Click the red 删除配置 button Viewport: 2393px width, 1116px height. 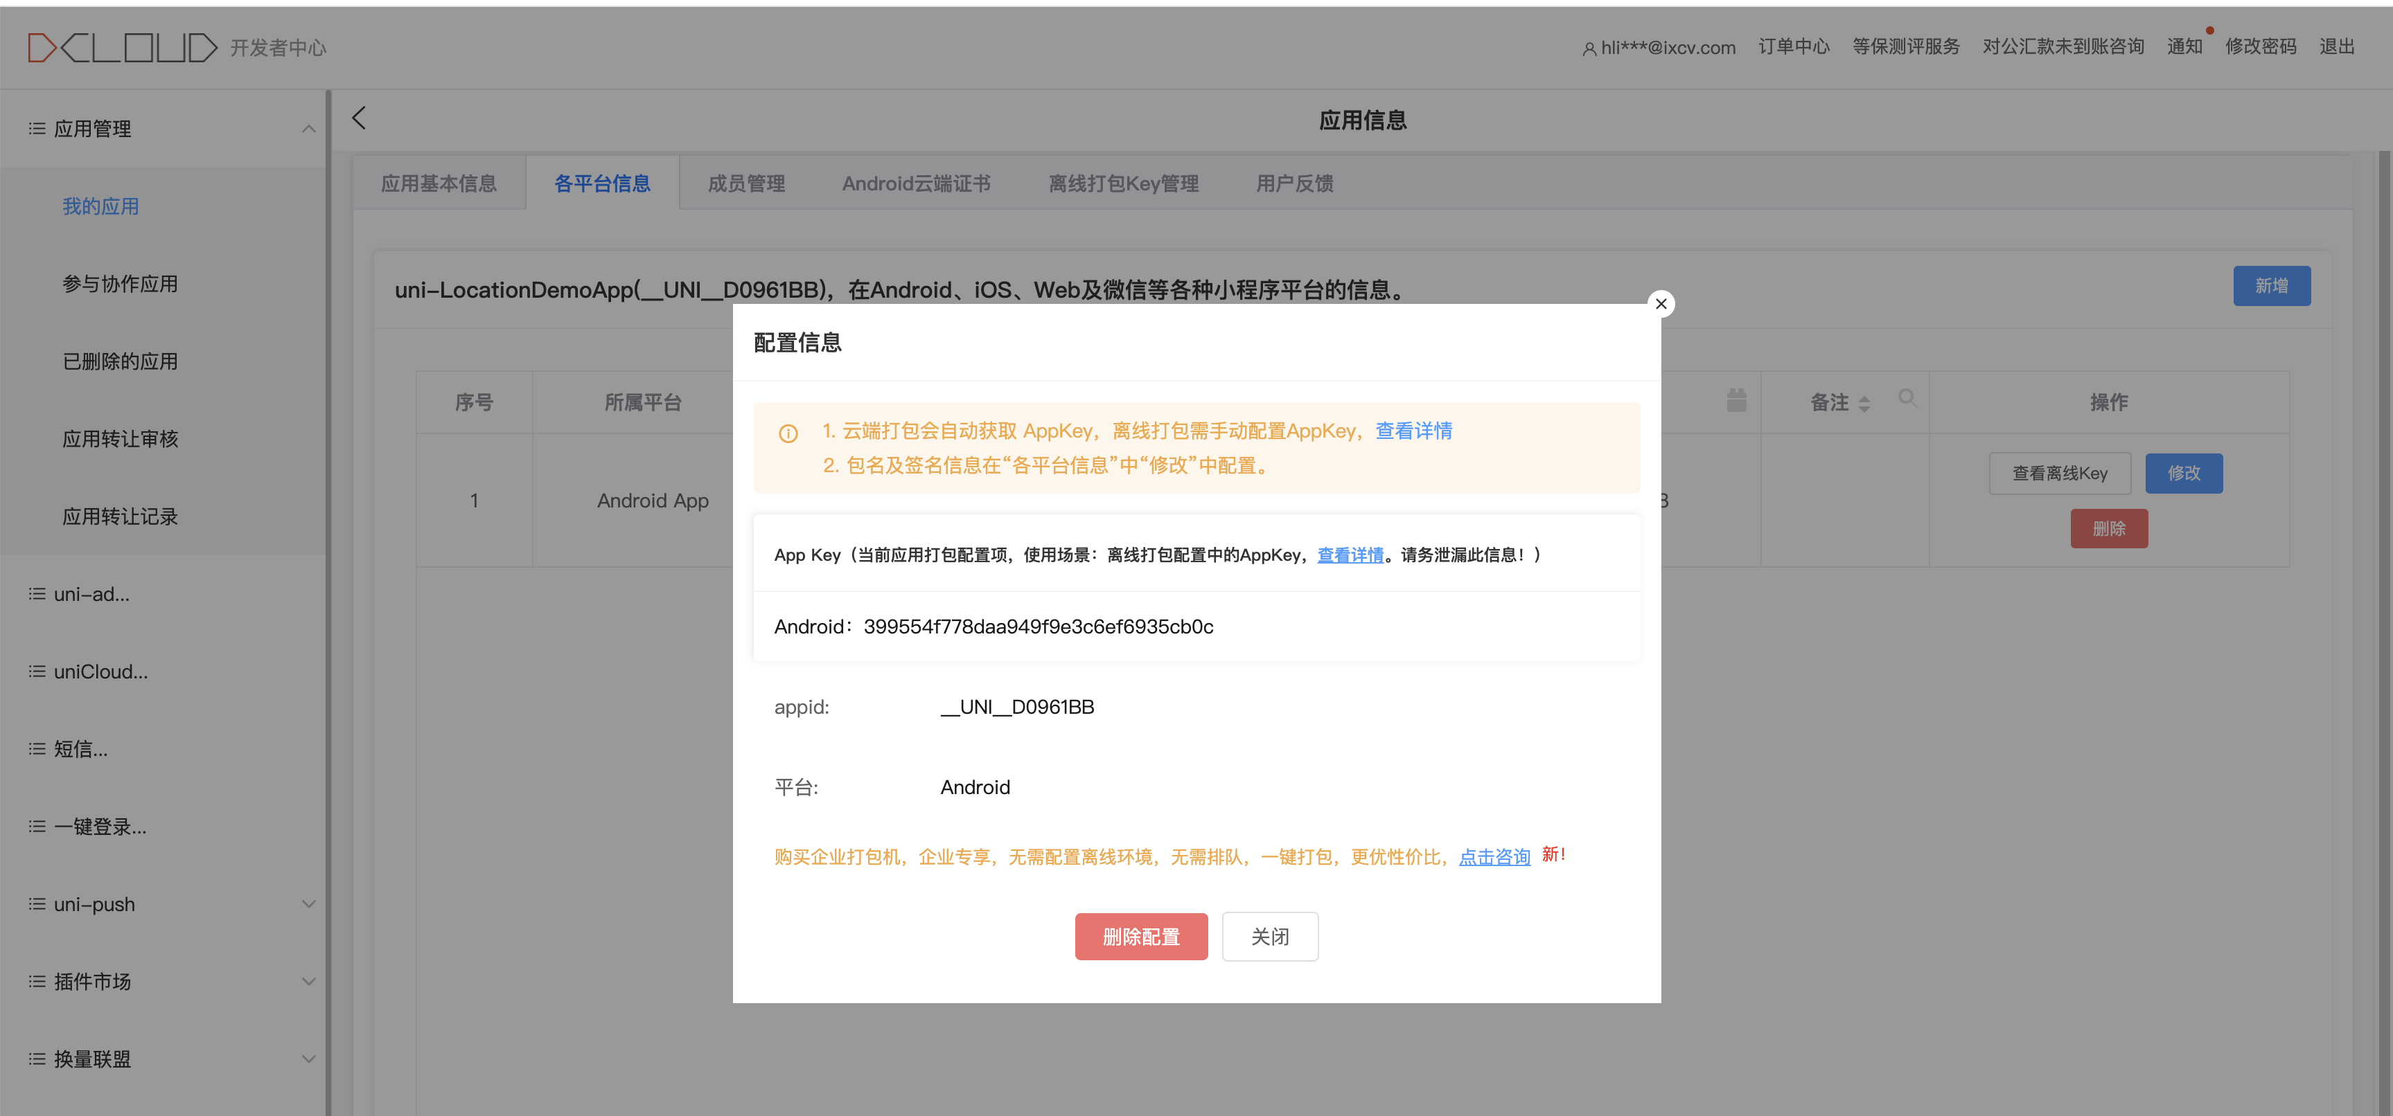tap(1141, 936)
